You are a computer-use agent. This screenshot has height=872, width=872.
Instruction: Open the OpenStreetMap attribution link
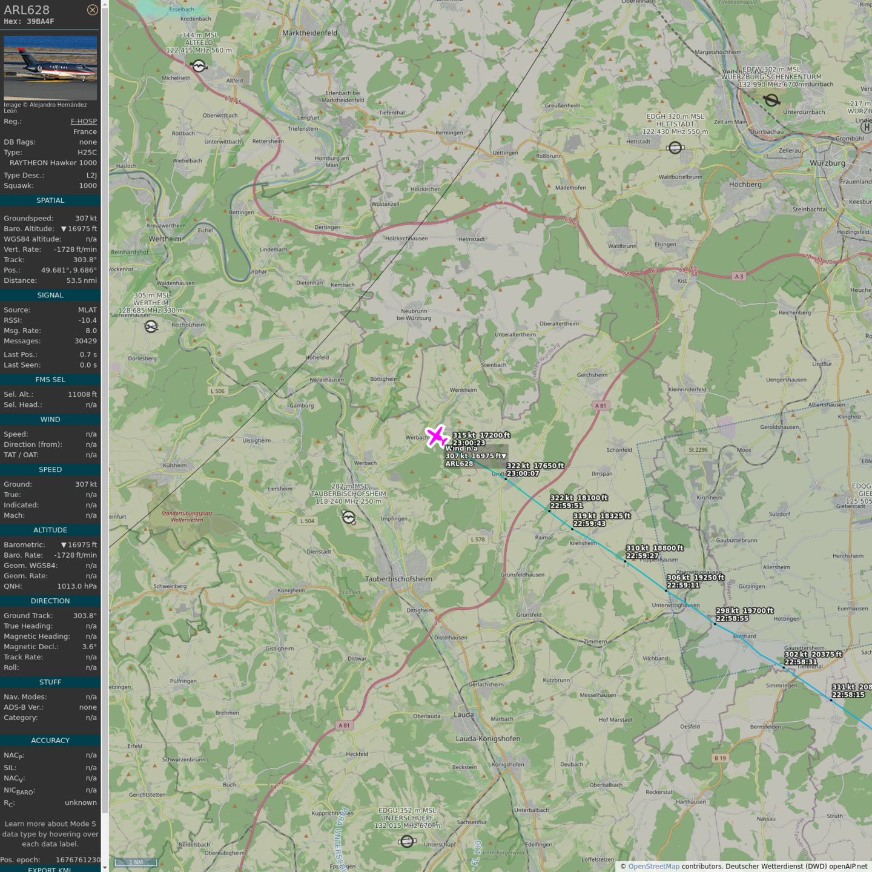coord(653,866)
